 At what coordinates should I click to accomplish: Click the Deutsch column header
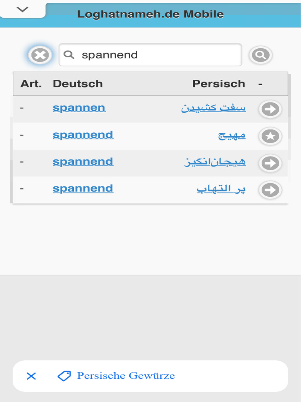[x=78, y=84]
